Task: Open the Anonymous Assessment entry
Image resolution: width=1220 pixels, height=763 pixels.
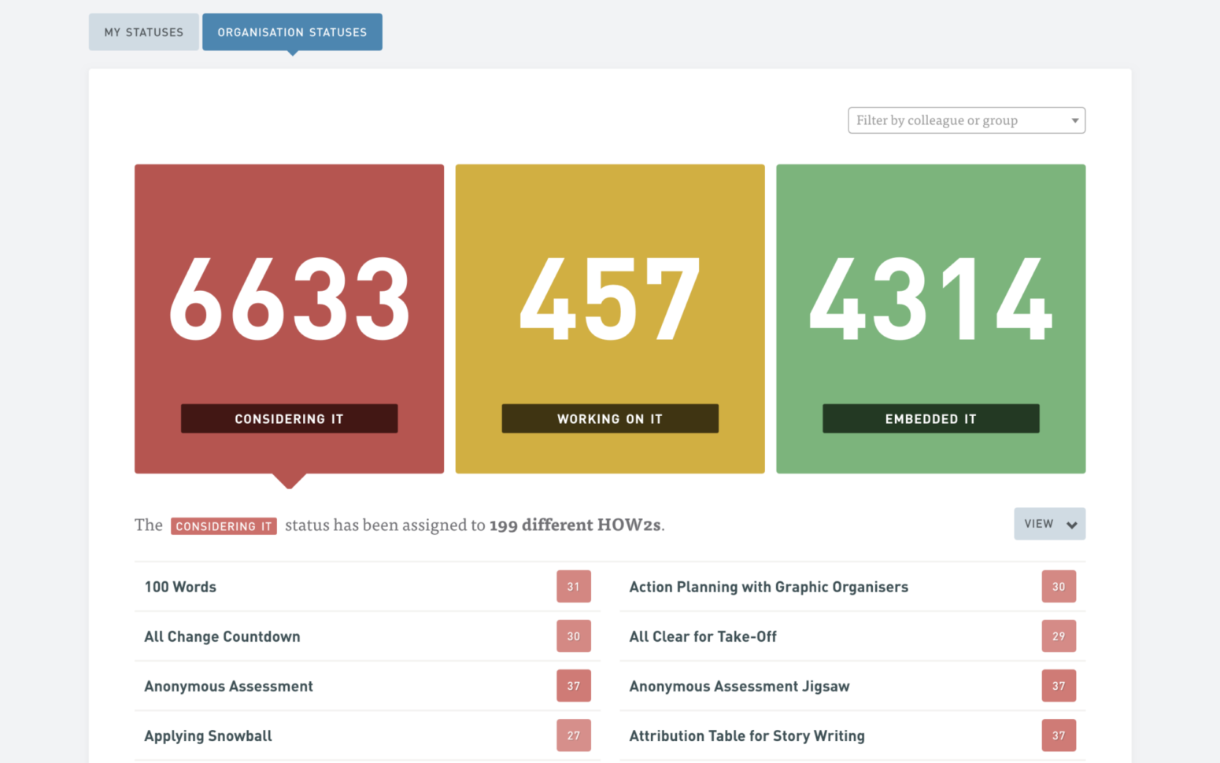Action: [228, 686]
